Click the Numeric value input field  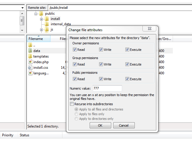point(107,88)
